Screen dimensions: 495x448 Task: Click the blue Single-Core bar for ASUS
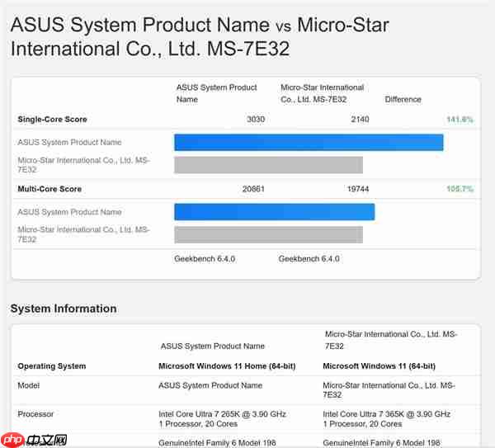(309, 143)
